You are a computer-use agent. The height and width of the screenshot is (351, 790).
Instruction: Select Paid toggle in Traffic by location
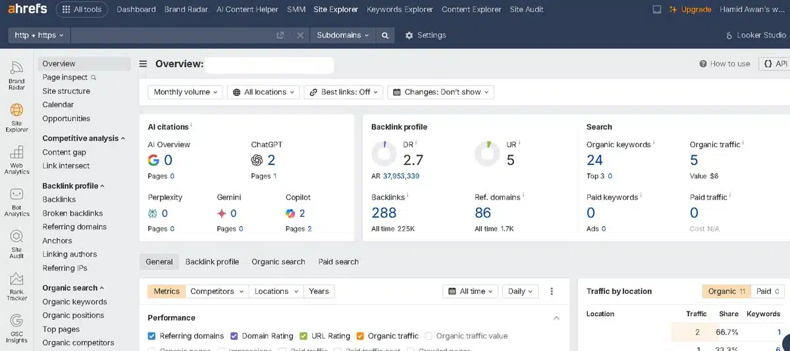pos(768,291)
